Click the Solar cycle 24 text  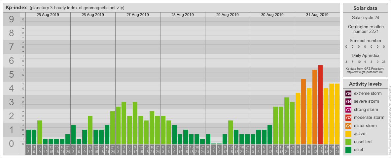(365, 18)
